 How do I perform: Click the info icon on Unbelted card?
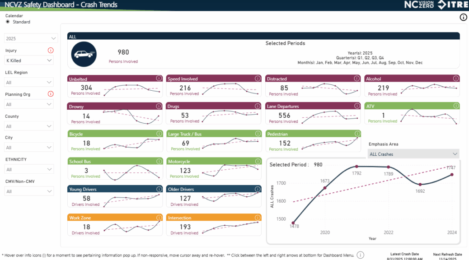coord(159,79)
